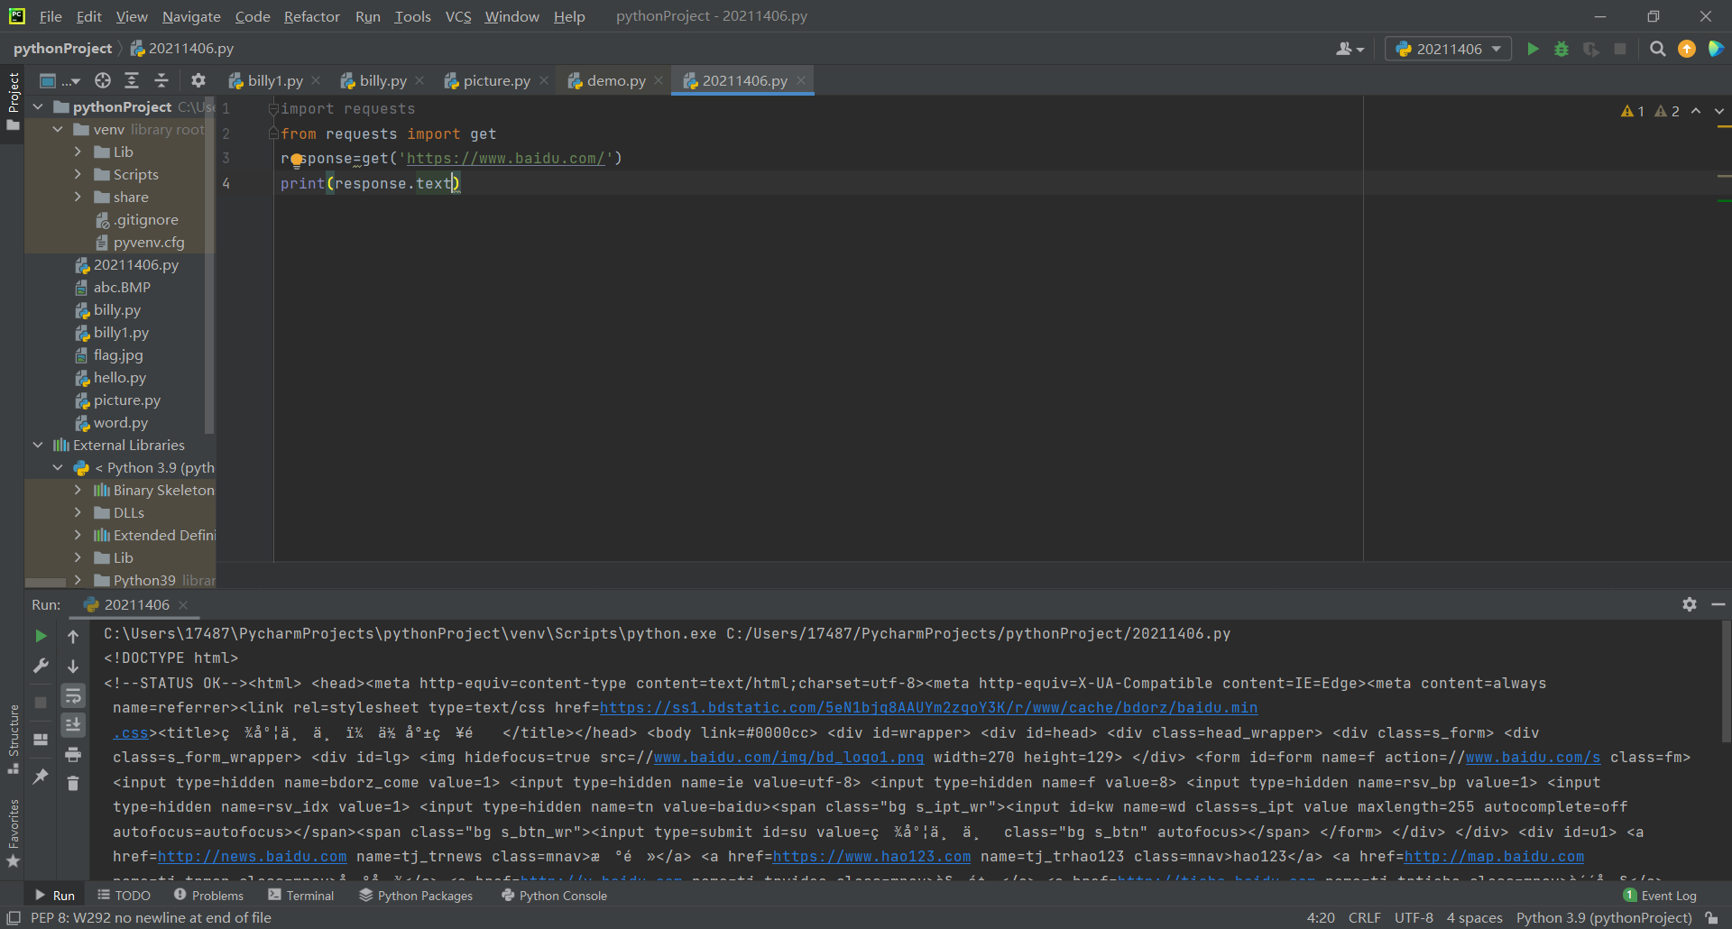The width and height of the screenshot is (1732, 929).
Task: Collapse External Libraries node
Action: coord(38,445)
